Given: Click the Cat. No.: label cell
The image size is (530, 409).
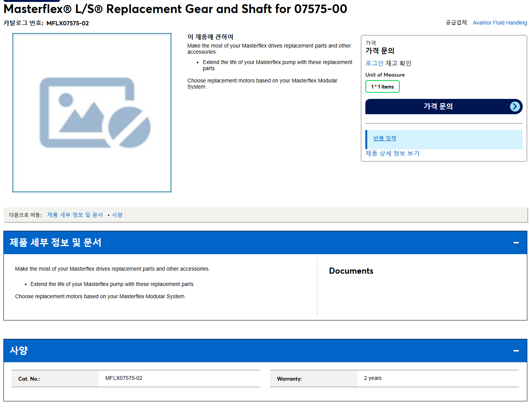Looking at the screenshot, I should pos(55,379).
